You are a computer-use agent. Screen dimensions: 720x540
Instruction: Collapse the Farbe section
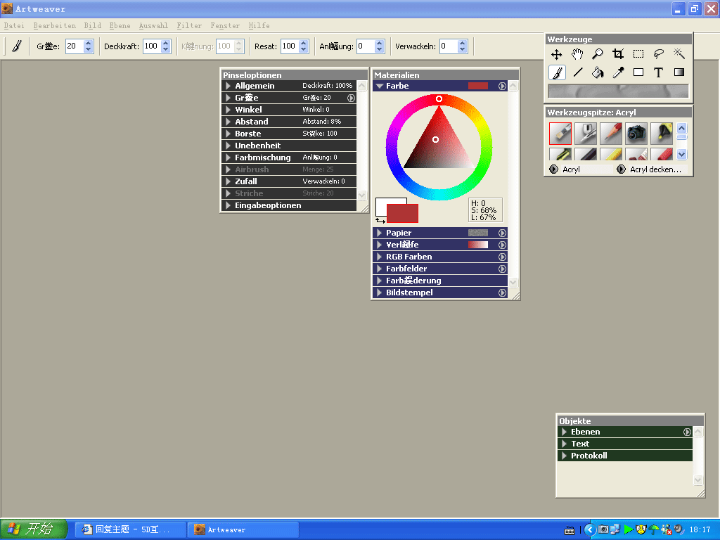tap(379, 86)
